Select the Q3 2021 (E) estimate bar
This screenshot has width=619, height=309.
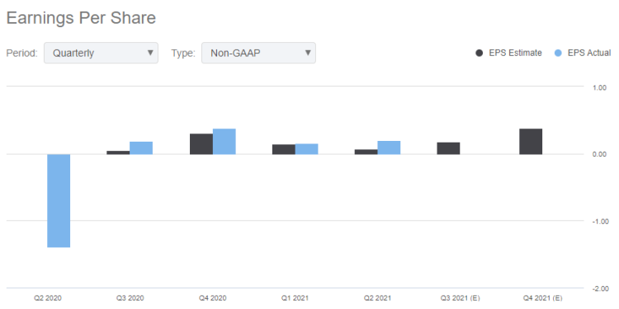point(448,148)
